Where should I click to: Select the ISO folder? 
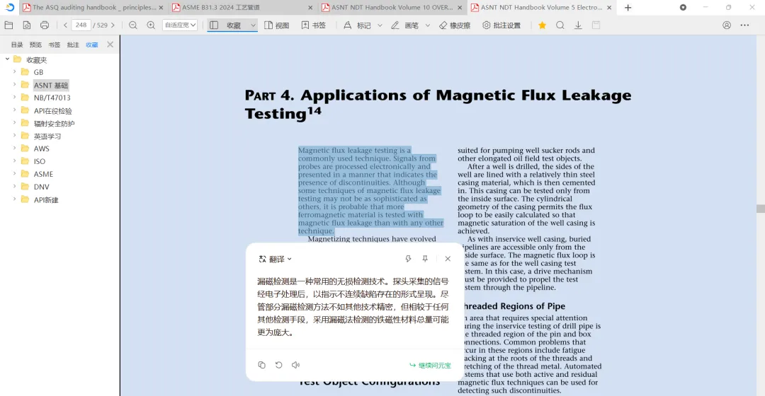click(x=40, y=162)
